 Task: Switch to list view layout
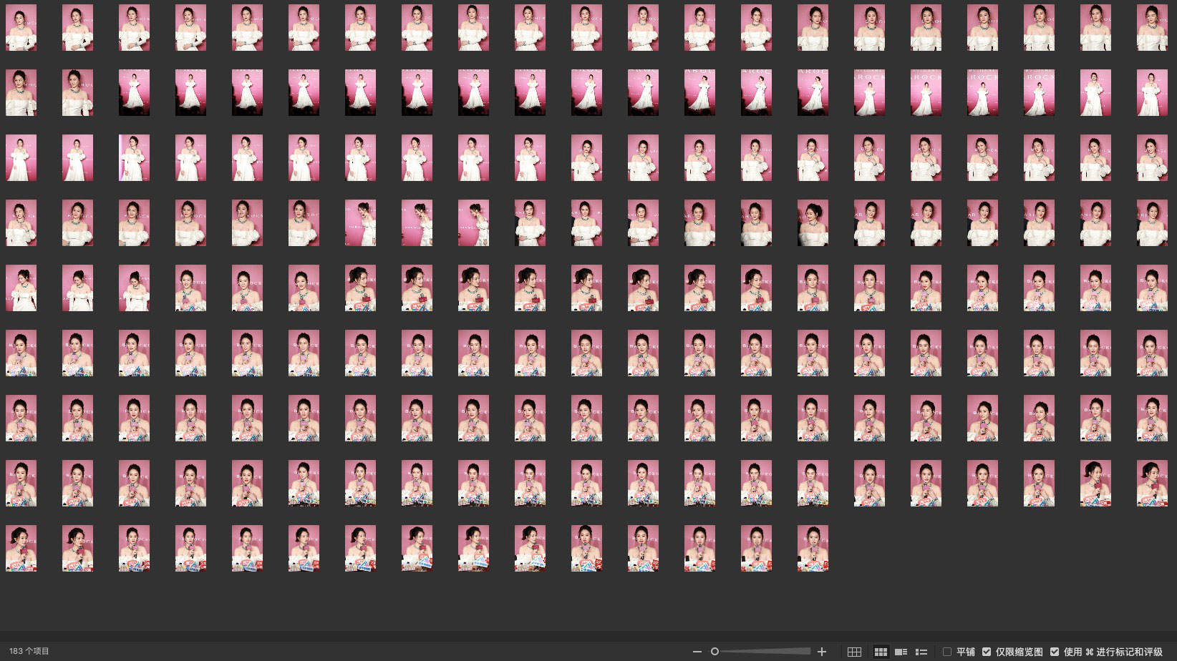[921, 652]
